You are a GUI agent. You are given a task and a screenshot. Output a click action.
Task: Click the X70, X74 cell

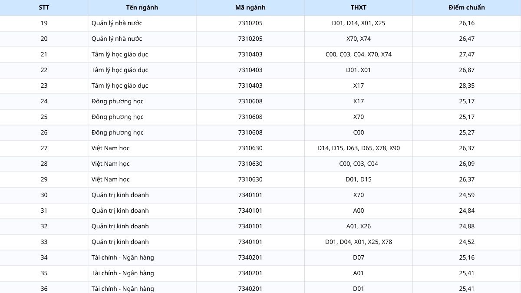[358, 39]
